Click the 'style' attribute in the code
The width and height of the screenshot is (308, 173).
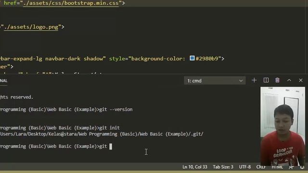click(x=117, y=59)
